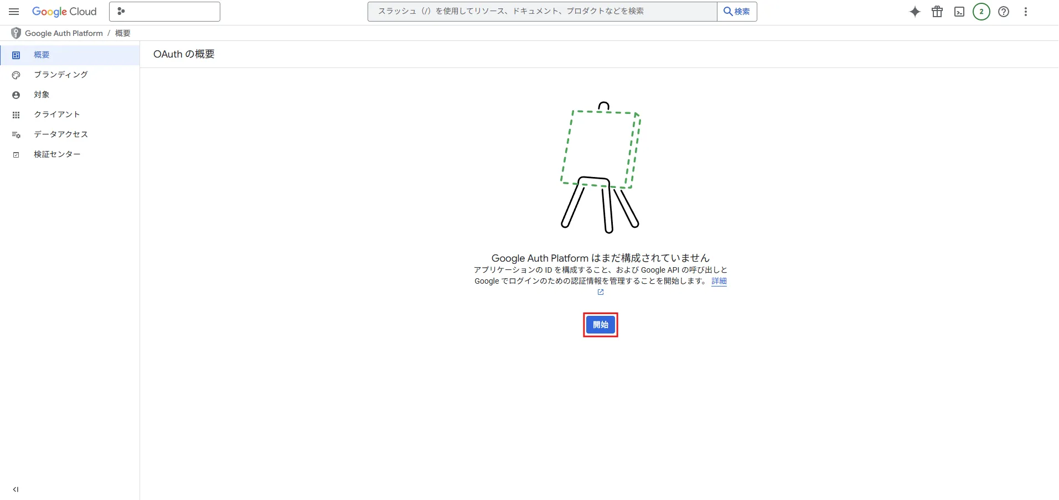The height and width of the screenshot is (500, 1059).
Task: Open 対象 in the sidebar
Action: tap(70, 95)
